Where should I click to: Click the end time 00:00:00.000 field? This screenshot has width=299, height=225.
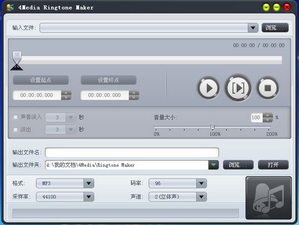tap(105, 95)
